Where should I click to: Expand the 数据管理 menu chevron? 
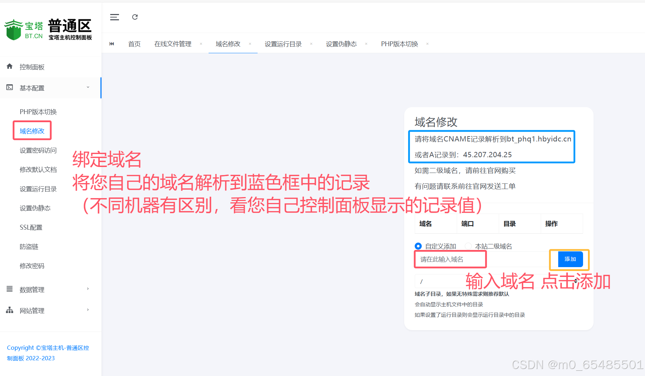(88, 289)
